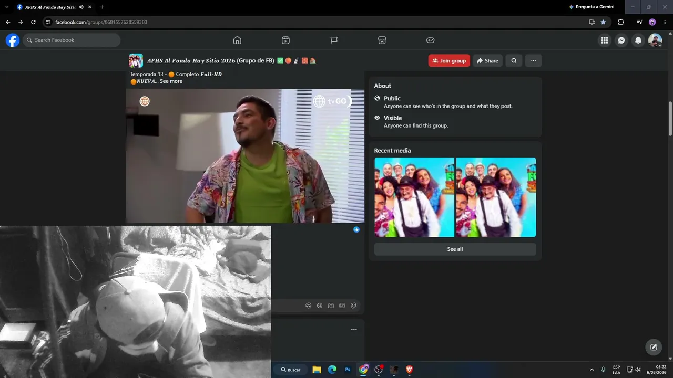This screenshot has width=673, height=378.
Task: Add a GIF to the comment
Action: [342, 306]
